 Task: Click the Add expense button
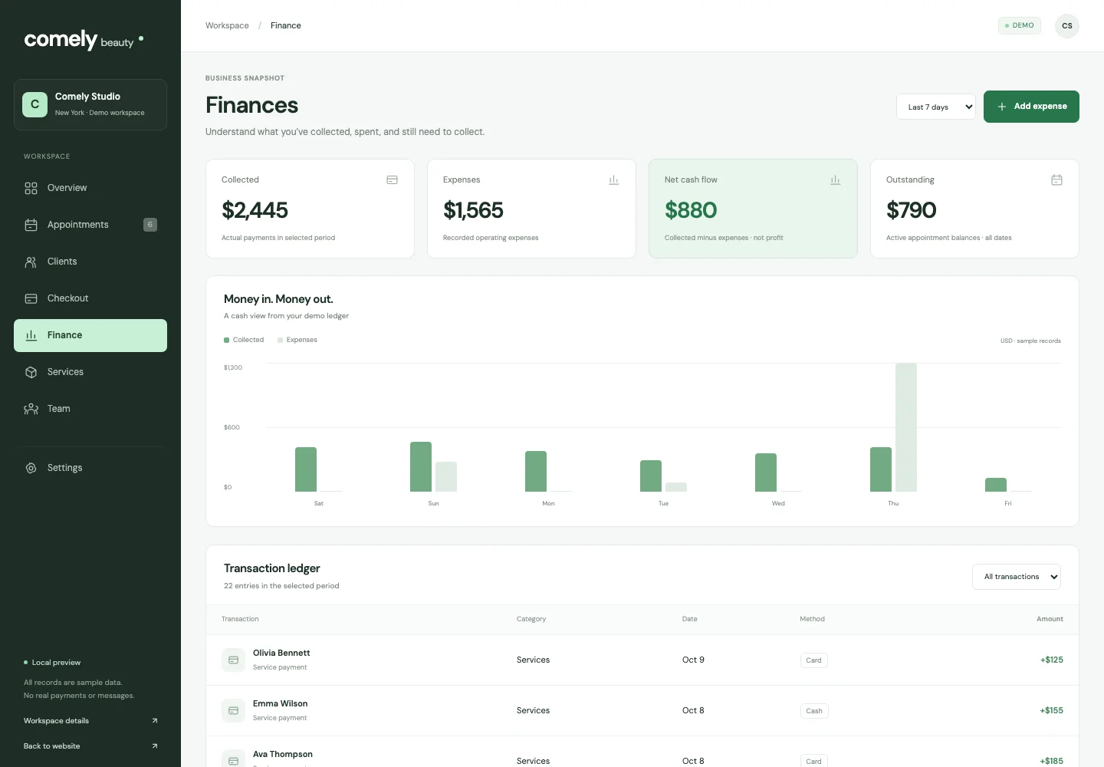point(1031,107)
